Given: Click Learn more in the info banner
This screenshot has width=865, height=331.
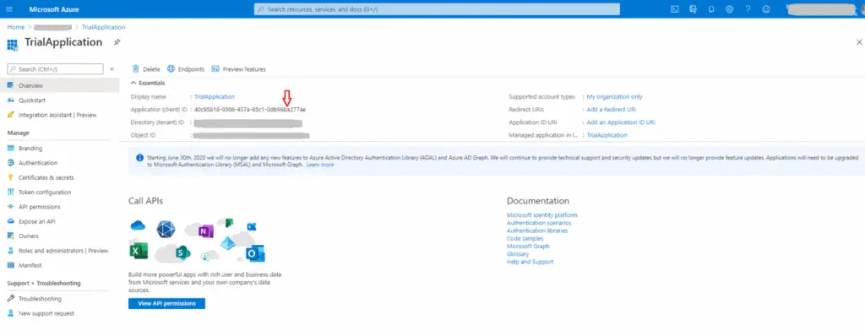Looking at the screenshot, I should pyautogui.click(x=320, y=165).
